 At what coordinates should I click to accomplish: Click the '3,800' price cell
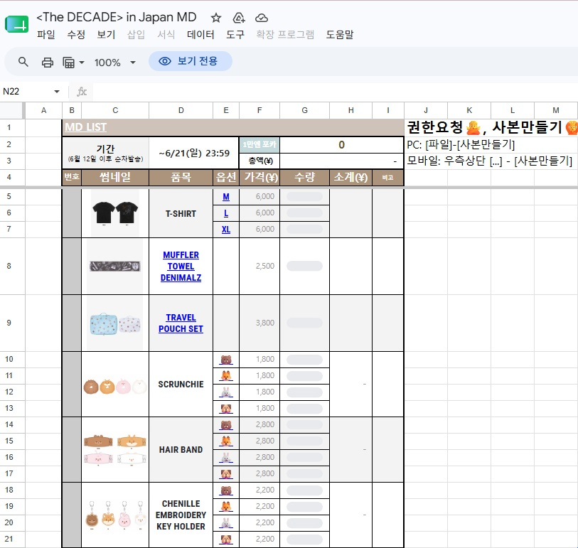click(259, 323)
